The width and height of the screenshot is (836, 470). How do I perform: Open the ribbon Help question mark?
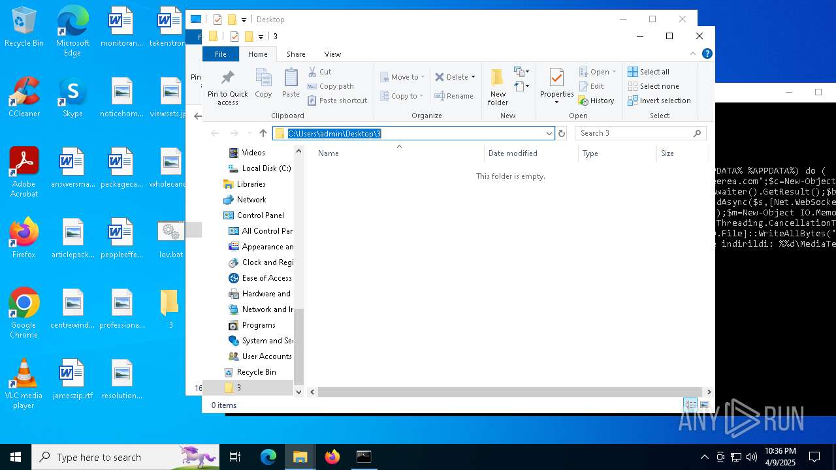click(707, 54)
